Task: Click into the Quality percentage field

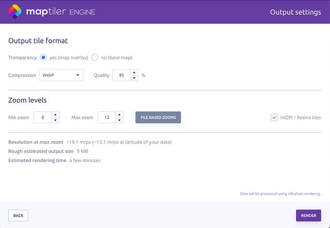Action: pyautogui.click(x=122, y=75)
